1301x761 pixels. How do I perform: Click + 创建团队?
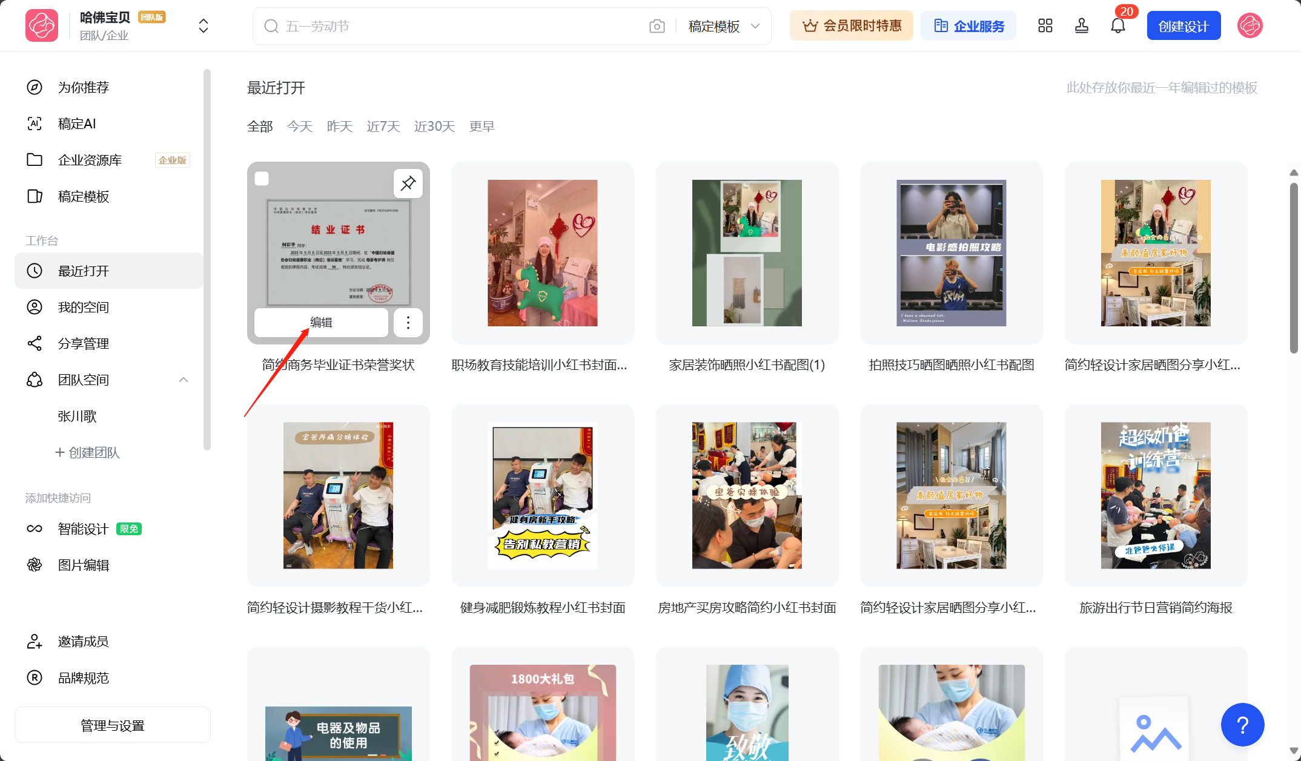[x=87, y=452]
